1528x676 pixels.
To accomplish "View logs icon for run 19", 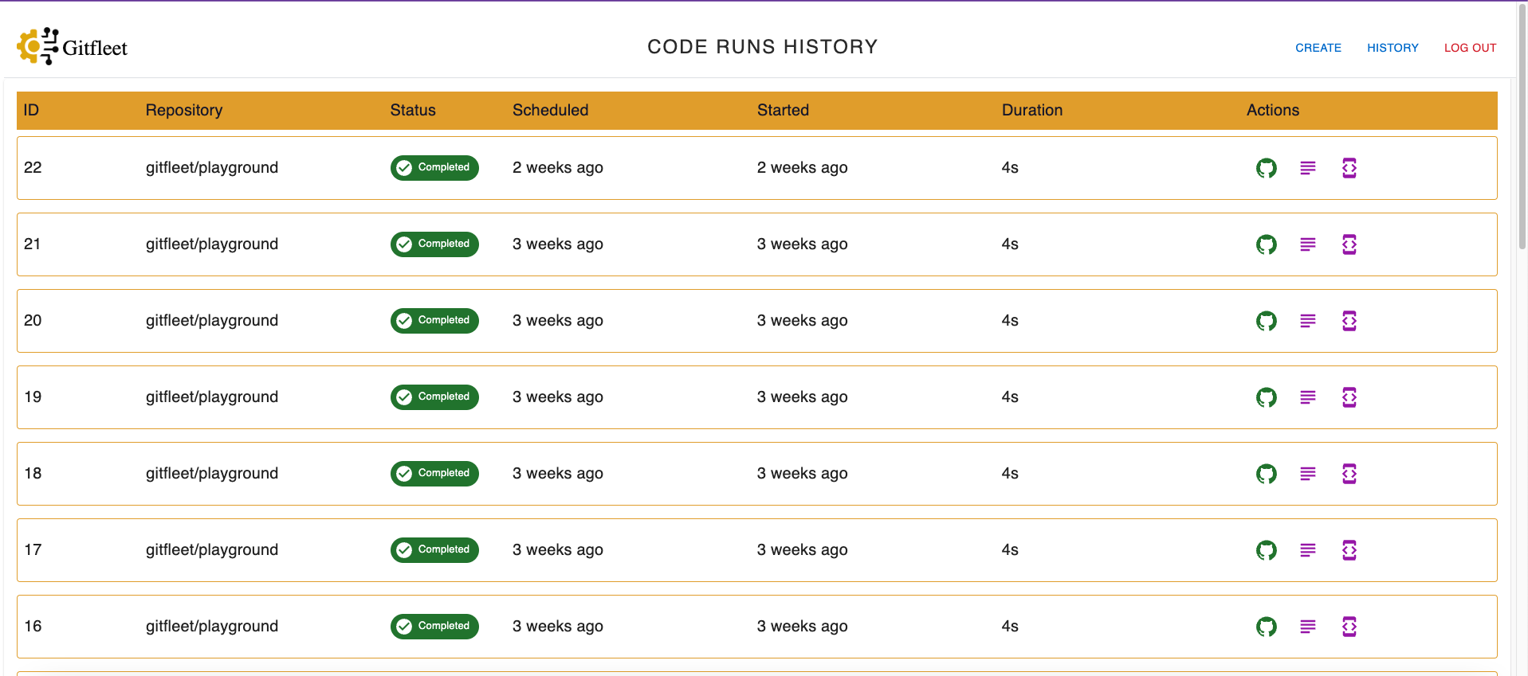I will click(x=1307, y=397).
